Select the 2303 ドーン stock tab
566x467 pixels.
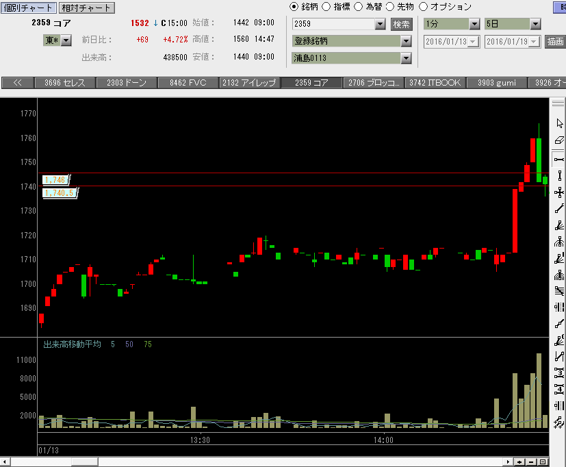coord(127,83)
